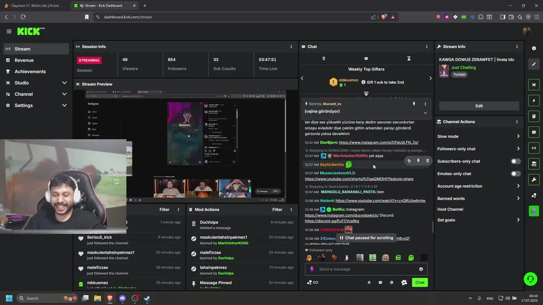Open Followers-only chat settings
Viewport: 543px width, 305px height.
click(479, 149)
